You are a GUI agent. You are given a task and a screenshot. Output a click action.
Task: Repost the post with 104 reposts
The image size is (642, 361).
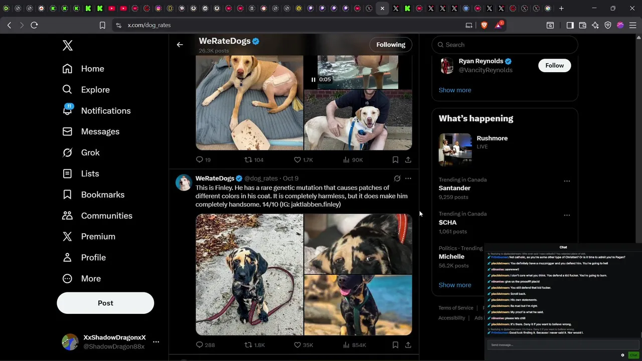(x=253, y=160)
